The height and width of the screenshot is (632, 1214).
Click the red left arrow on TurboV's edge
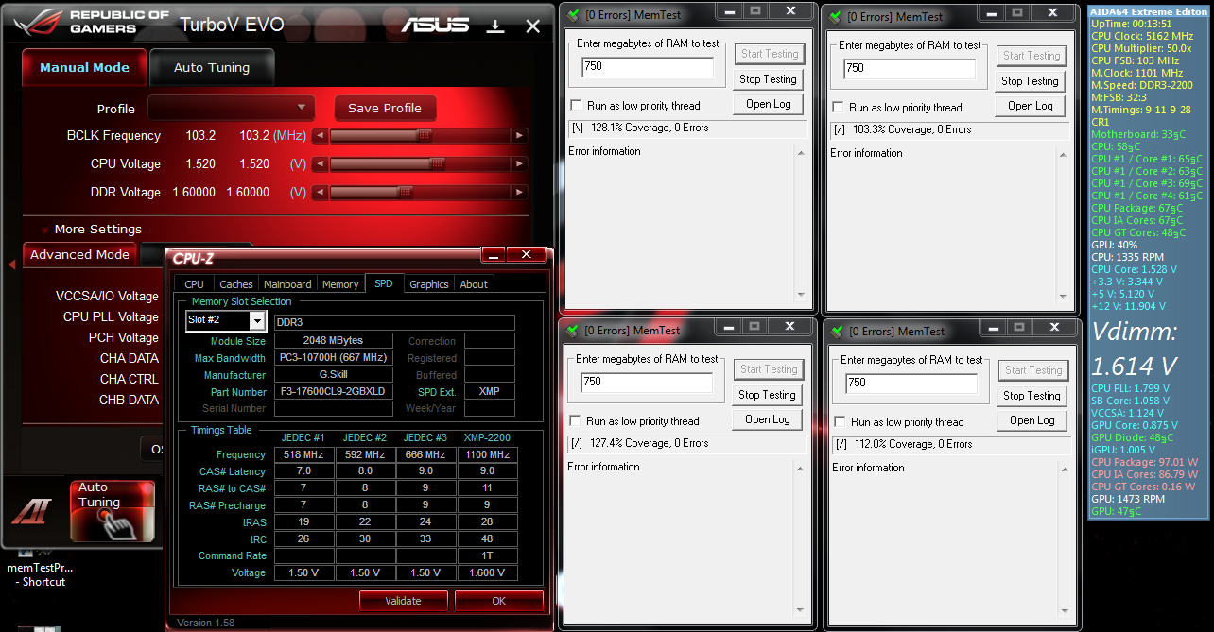[x=11, y=265]
